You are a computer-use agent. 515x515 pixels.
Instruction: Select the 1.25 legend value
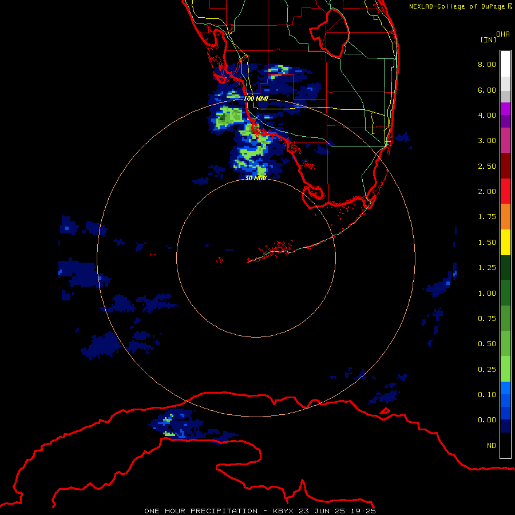(x=487, y=268)
